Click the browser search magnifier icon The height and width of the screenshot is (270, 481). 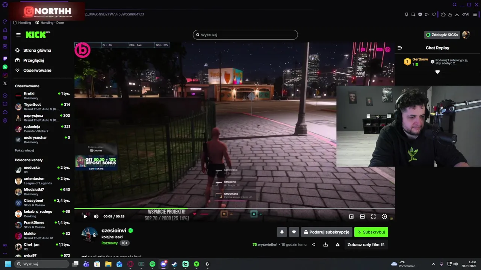[x=455, y=4]
